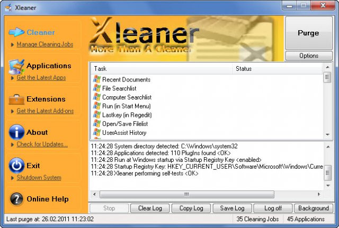Viewport: 339px width, 228px height.
Task: Click the Save Log button
Action: point(232,208)
